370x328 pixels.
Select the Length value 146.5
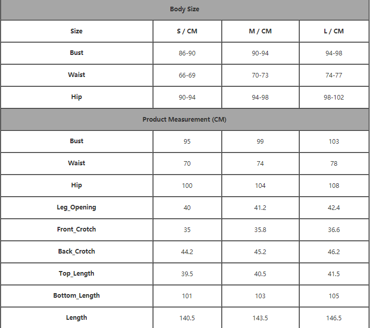pyautogui.click(x=334, y=318)
